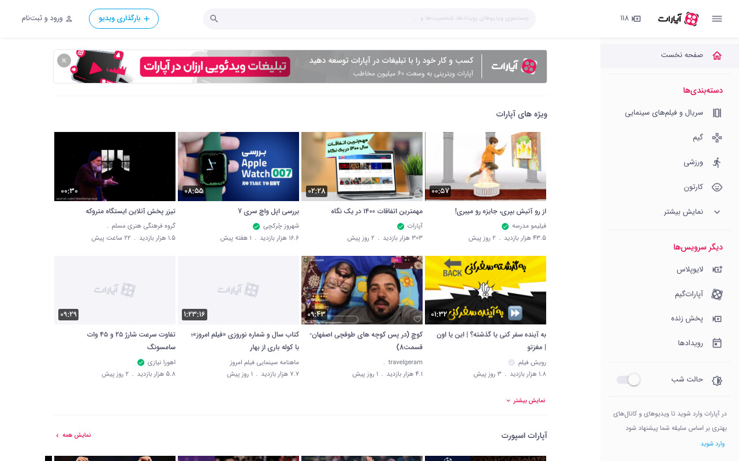The width and height of the screenshot is (739, 461).
Task: Open channel ماهنامه سینمایی فیلم امروز
Action: point(264,362)
